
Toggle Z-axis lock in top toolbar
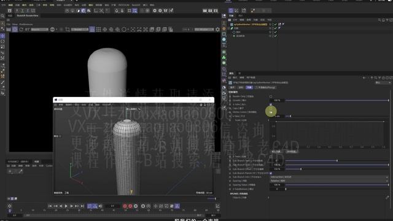pos(28,10)
